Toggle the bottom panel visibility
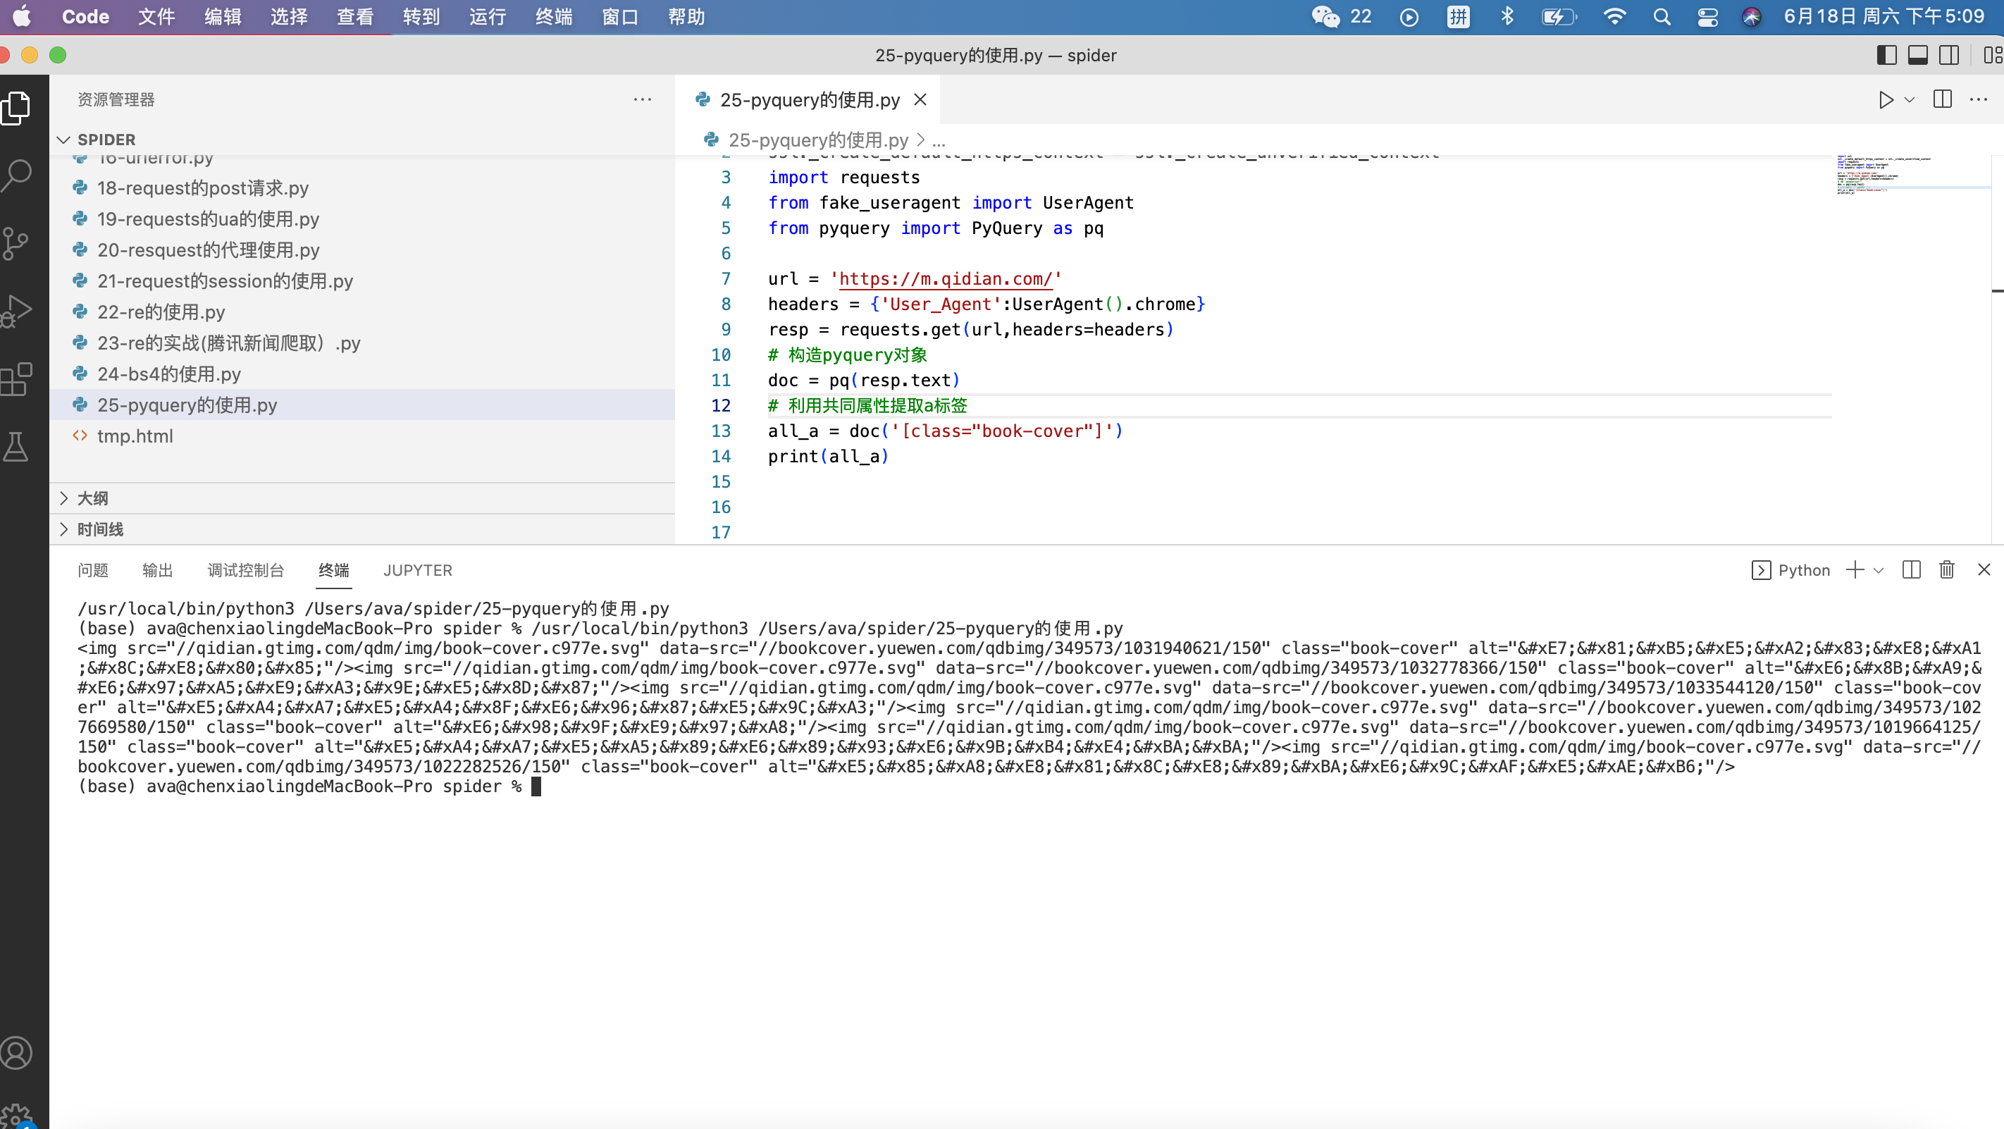This screenshot has height=1129, width=2004. click(1917, 55)
